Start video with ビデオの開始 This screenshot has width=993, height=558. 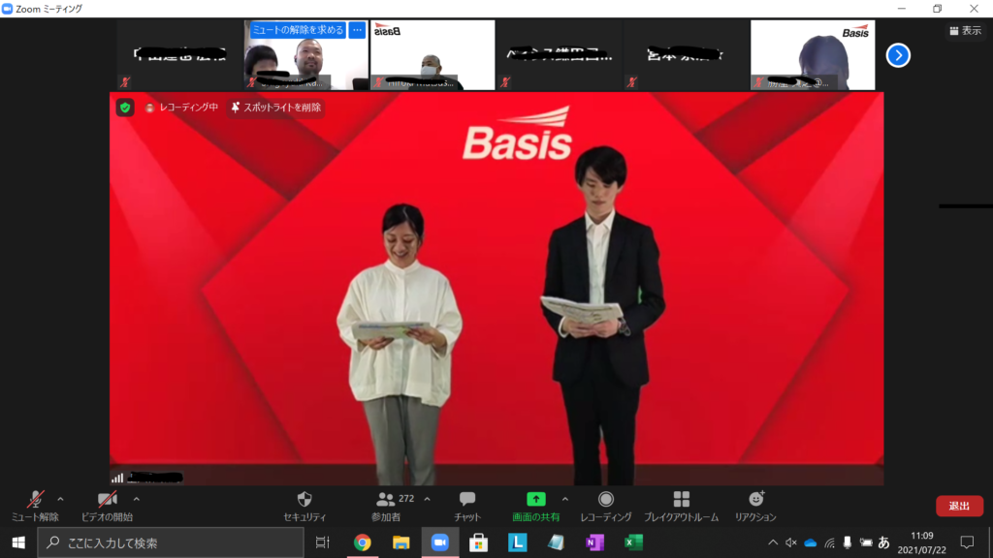[107, 506]
